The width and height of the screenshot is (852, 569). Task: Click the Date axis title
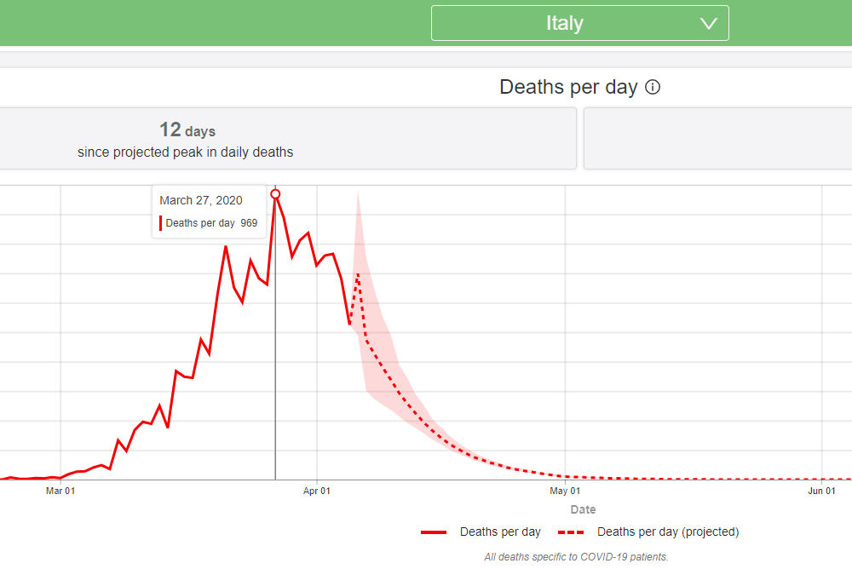click(583, 509)
